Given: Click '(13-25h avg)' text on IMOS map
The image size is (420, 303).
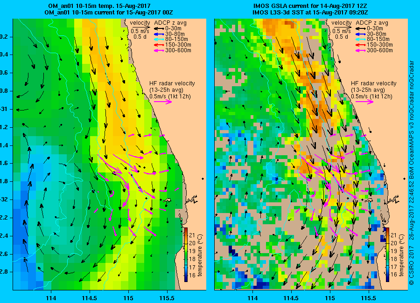Looking at the screenshot, I should pos(368,90).
